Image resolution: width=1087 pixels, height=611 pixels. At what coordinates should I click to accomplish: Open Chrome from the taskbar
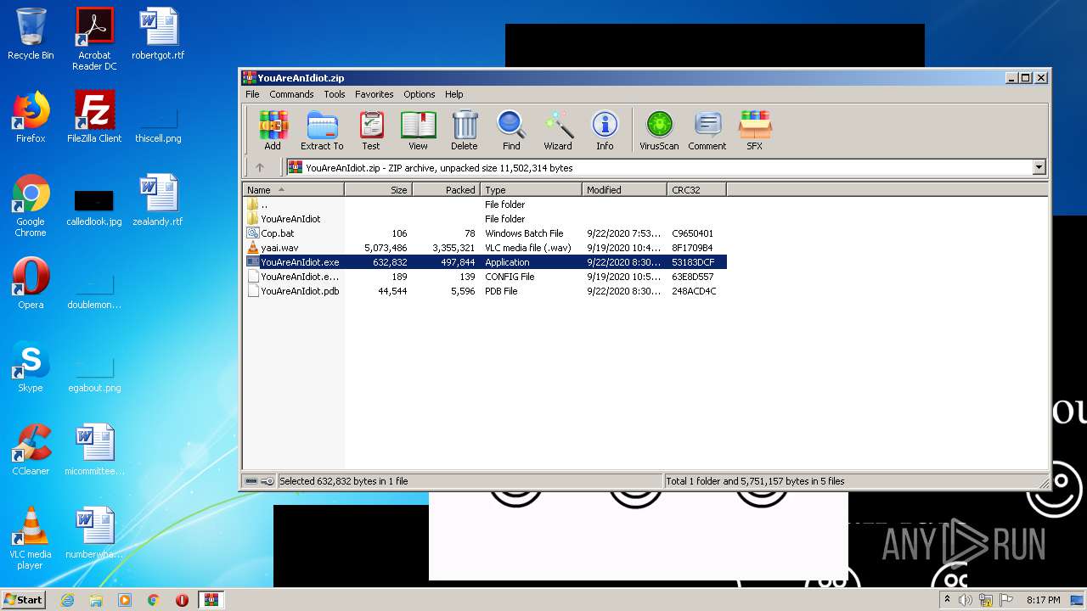[x=153, y=600]
